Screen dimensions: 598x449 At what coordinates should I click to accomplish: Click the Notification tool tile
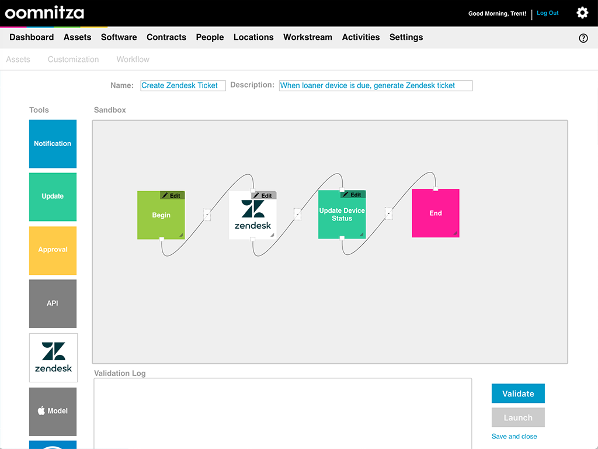click(x=53, y=144)
